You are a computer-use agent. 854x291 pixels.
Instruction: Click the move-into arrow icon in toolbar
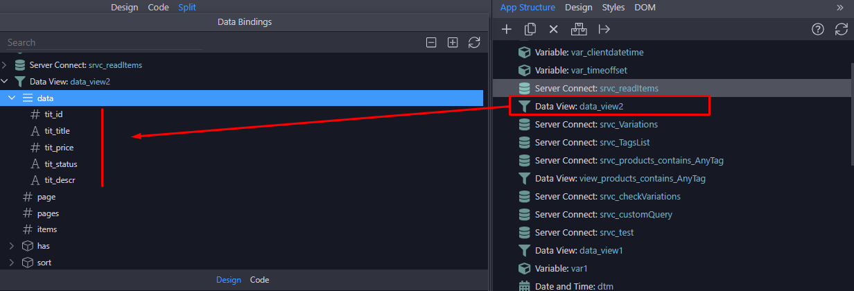[604, 29]
